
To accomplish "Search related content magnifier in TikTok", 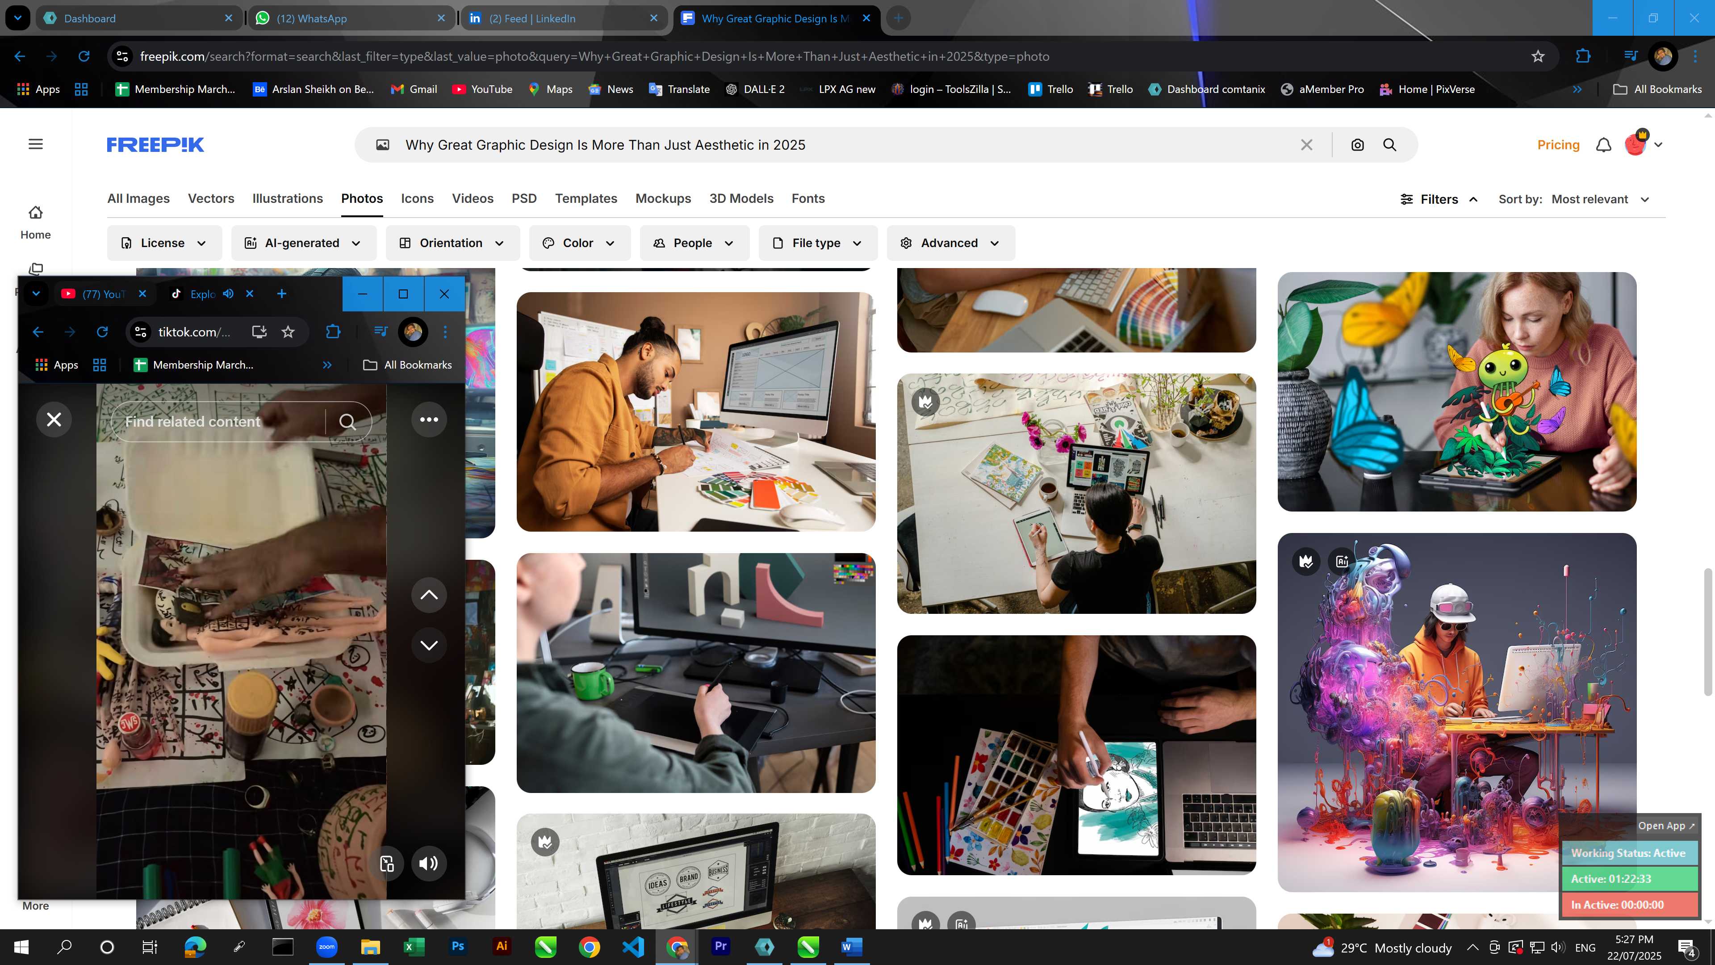I will click(x=347, y=422).
